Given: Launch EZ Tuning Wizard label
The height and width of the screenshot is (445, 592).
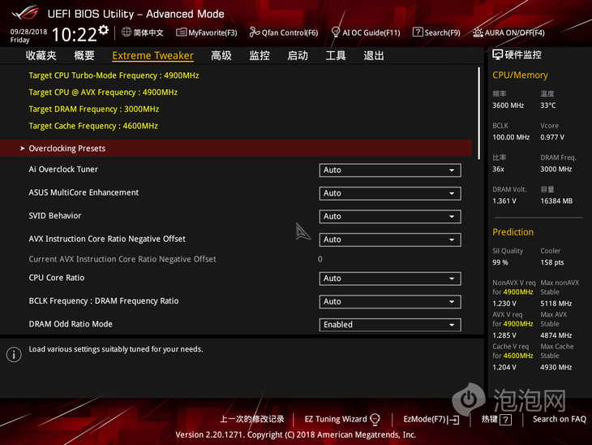Looking at the screenshot, I should (336, 419).
